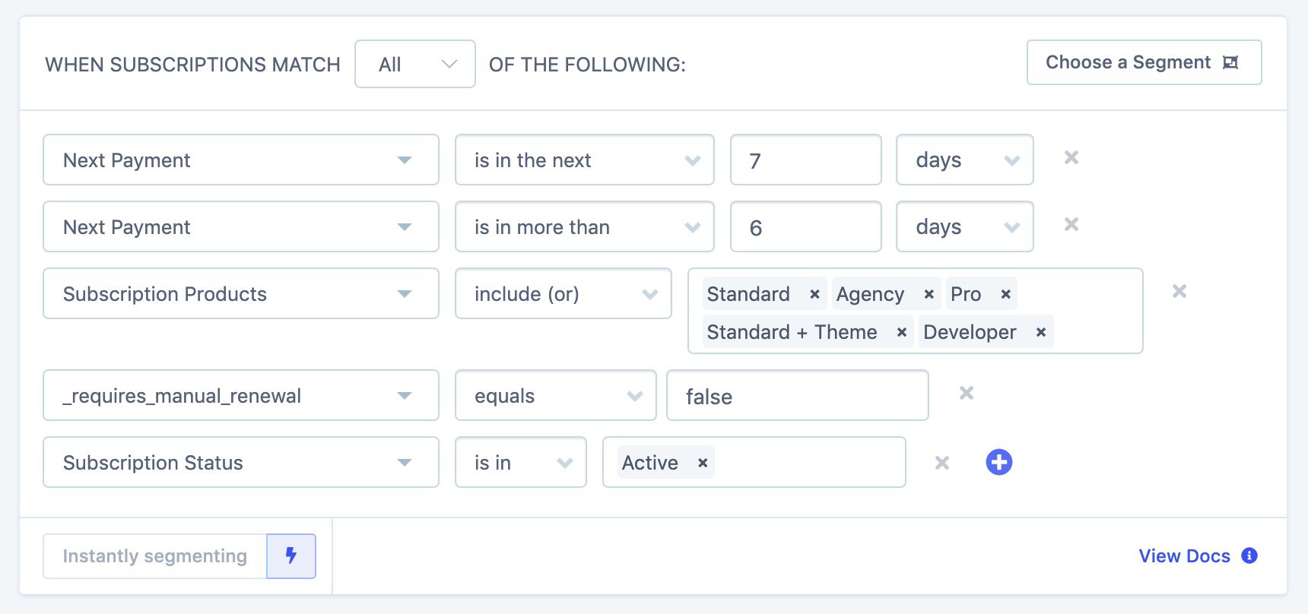Remove the Agency product tag
The image size is (1308, 614).
929,294
